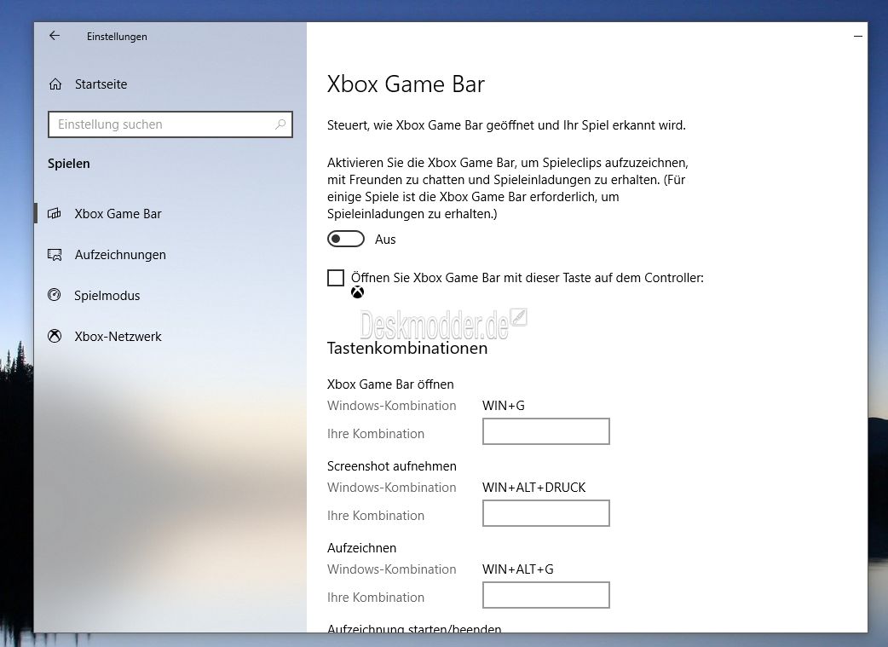Click custom shortcut field for Screenshot aufnehmen

[x=546, y=513]
